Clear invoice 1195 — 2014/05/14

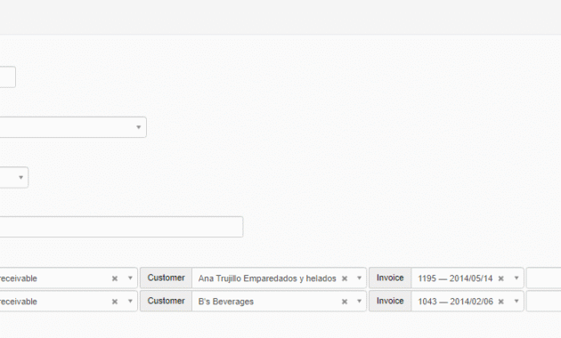pos(500,278)
